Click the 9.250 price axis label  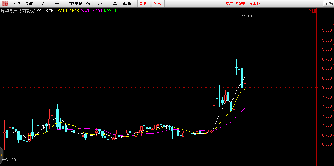pyautogui.click(x=327, y=40)
